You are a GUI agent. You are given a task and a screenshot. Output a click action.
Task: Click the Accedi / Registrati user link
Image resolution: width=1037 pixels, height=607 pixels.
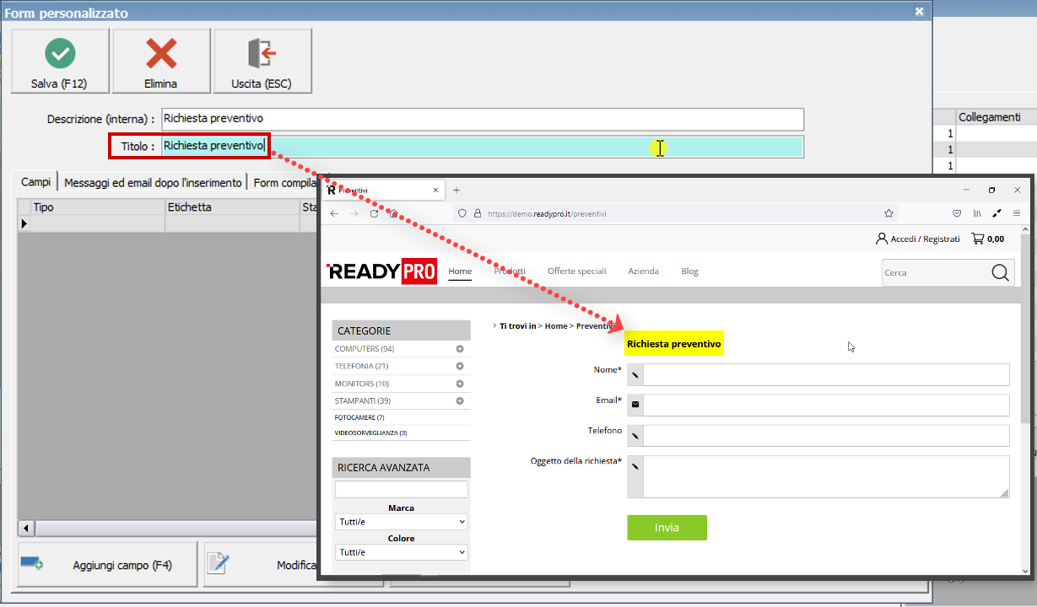[917, 239]
